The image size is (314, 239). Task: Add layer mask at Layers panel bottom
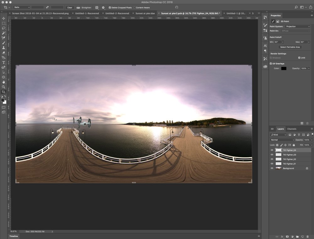[x=287, y=236]
